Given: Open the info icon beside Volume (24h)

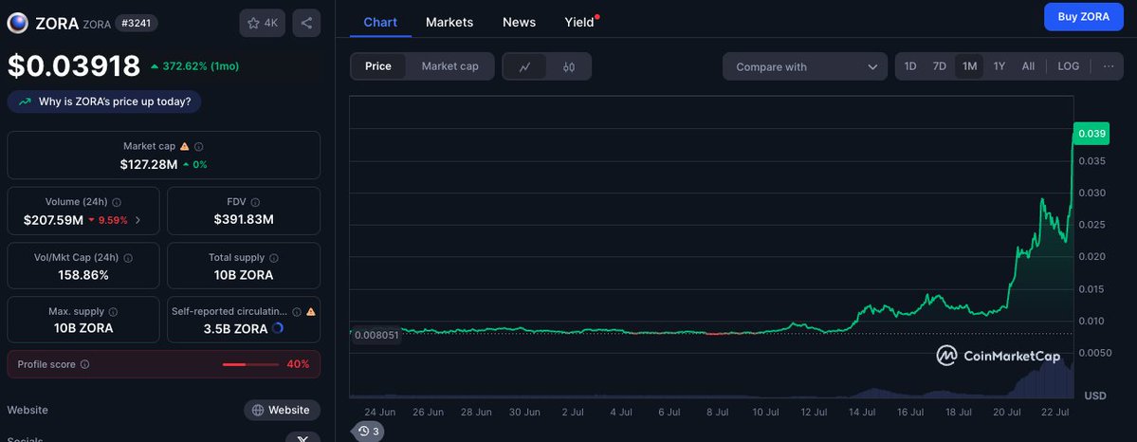Looking at the screenshot, I should coord(117,202).
